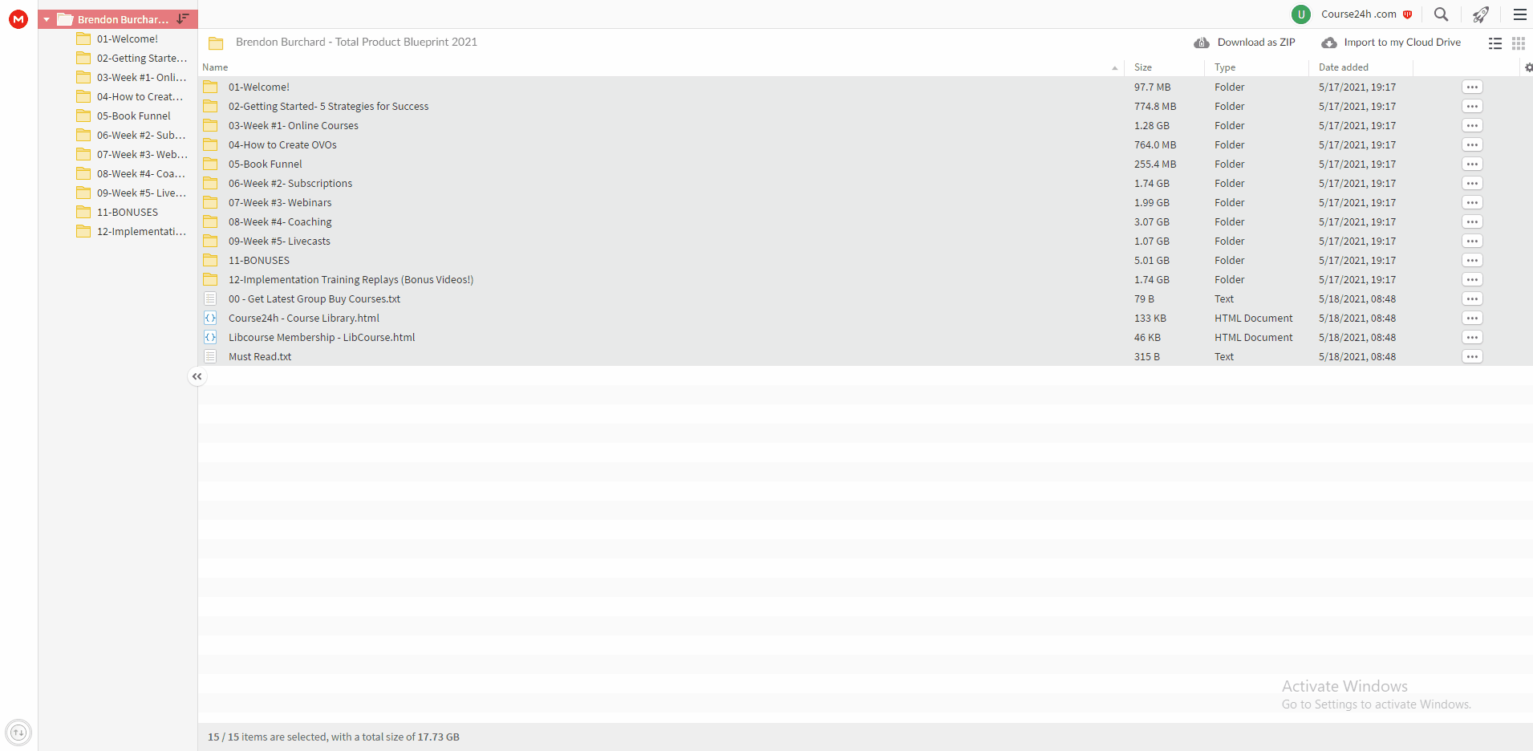
Task: Open column settings gear icon
Action: click(1528, 67)
